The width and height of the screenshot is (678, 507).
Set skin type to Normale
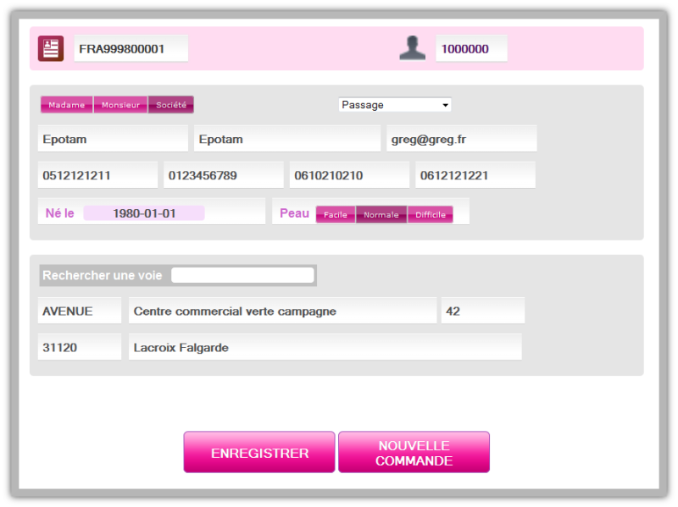(x=381, y=215)
